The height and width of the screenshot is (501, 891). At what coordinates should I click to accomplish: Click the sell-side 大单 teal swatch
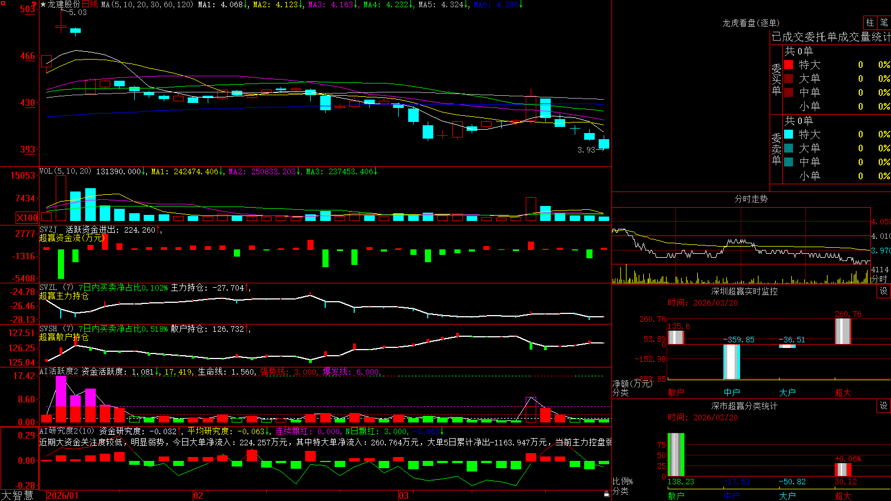pyautogui.click(x=789, y=148)
